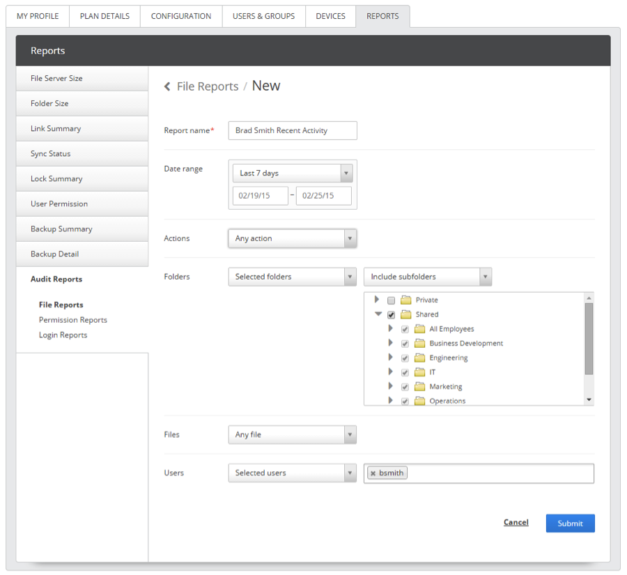Switch to the Users & Groups tab
Image resolution: width=627 pixels, height=575 pixels.
coord(264,16)
